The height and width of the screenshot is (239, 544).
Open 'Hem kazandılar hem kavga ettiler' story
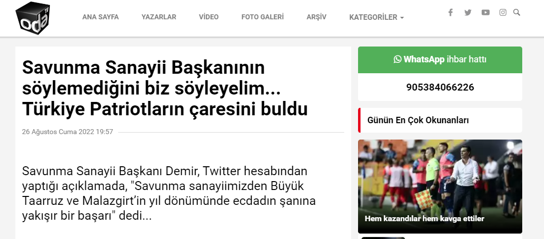pos(424,219)
